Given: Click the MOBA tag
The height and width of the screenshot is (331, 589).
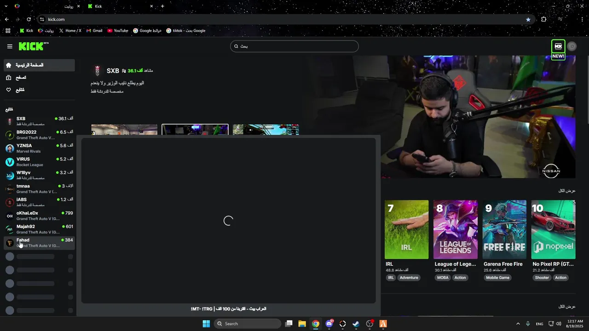Looking at the screenshot, I should click(x=443, y=278).
